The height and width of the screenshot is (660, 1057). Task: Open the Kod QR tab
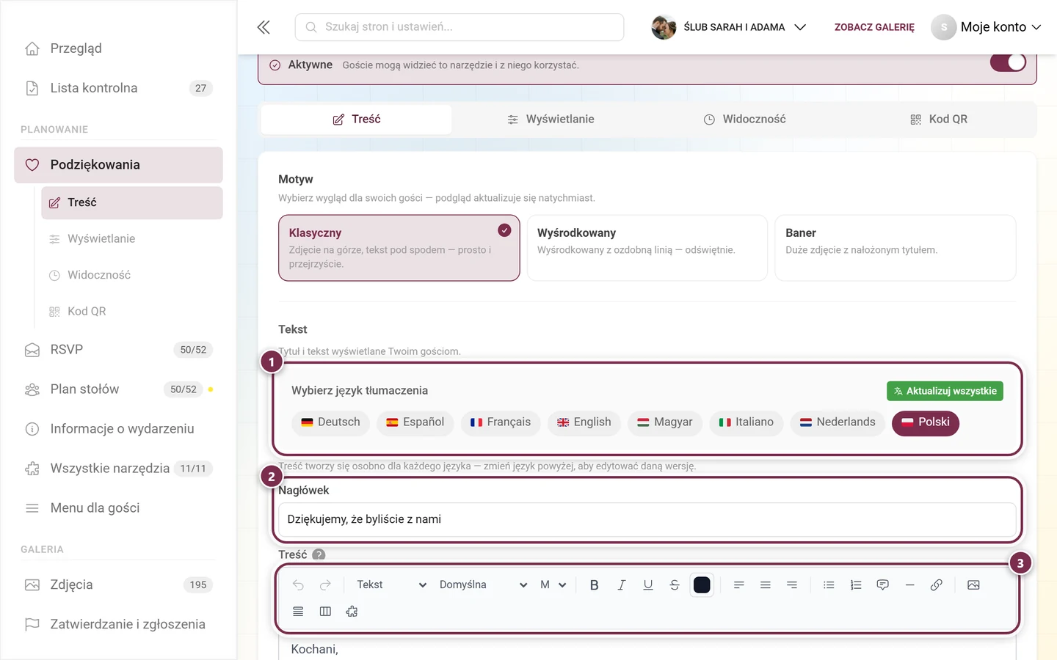pyautogui.click(x=938, y=119)
